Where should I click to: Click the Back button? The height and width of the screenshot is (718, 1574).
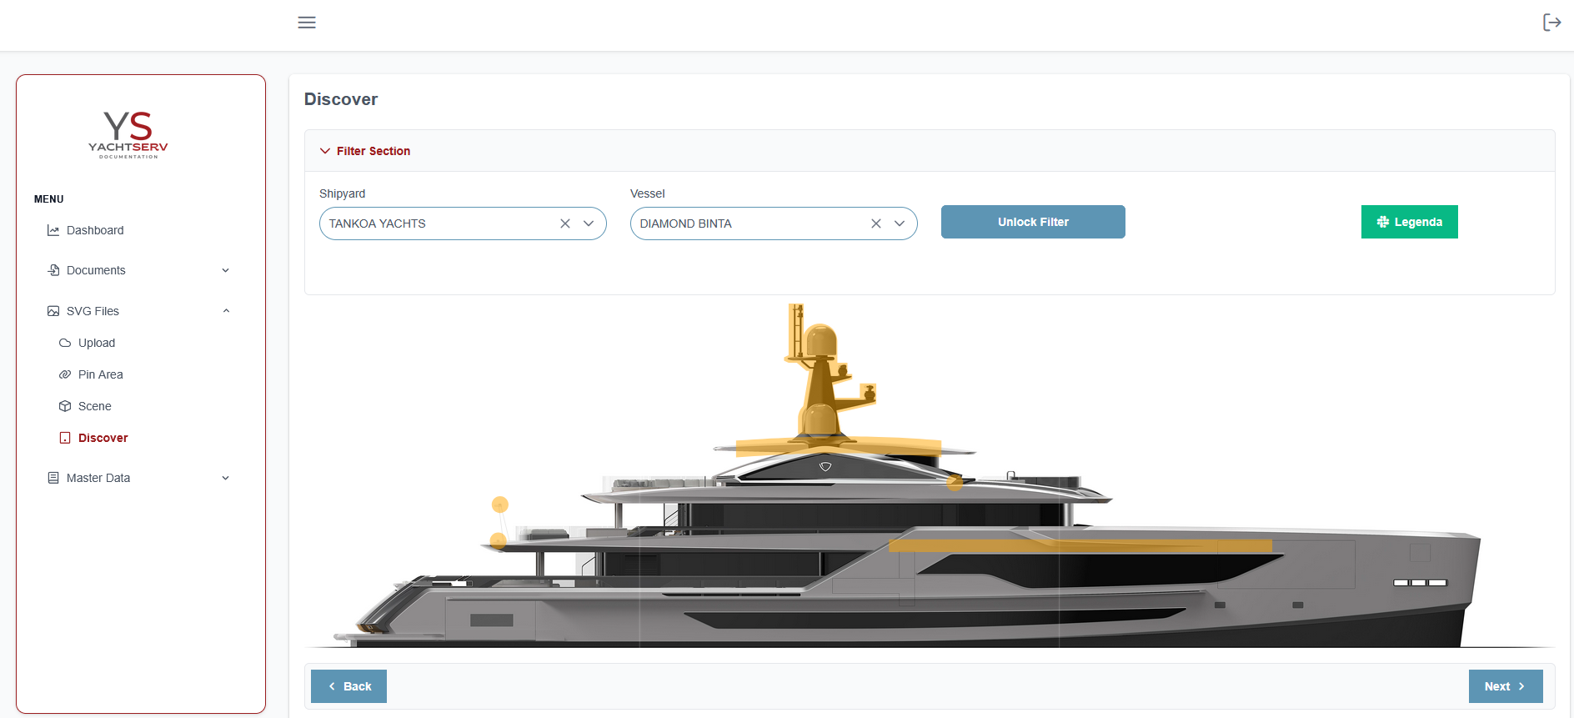[348, 686]
